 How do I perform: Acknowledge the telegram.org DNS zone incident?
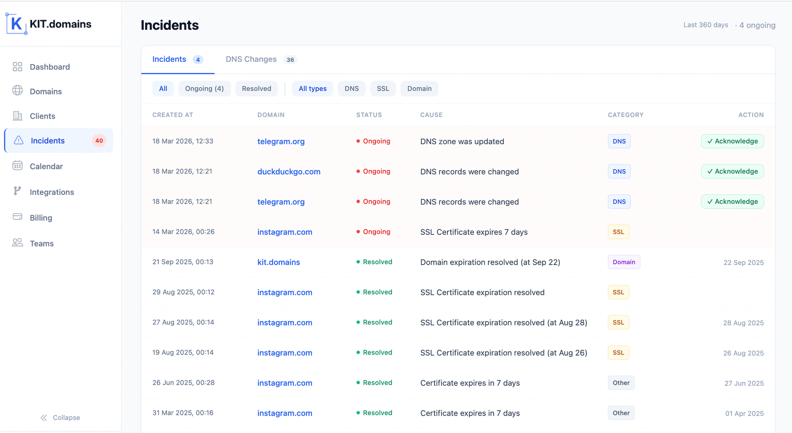pyautogui.click(x=732, y=141)
